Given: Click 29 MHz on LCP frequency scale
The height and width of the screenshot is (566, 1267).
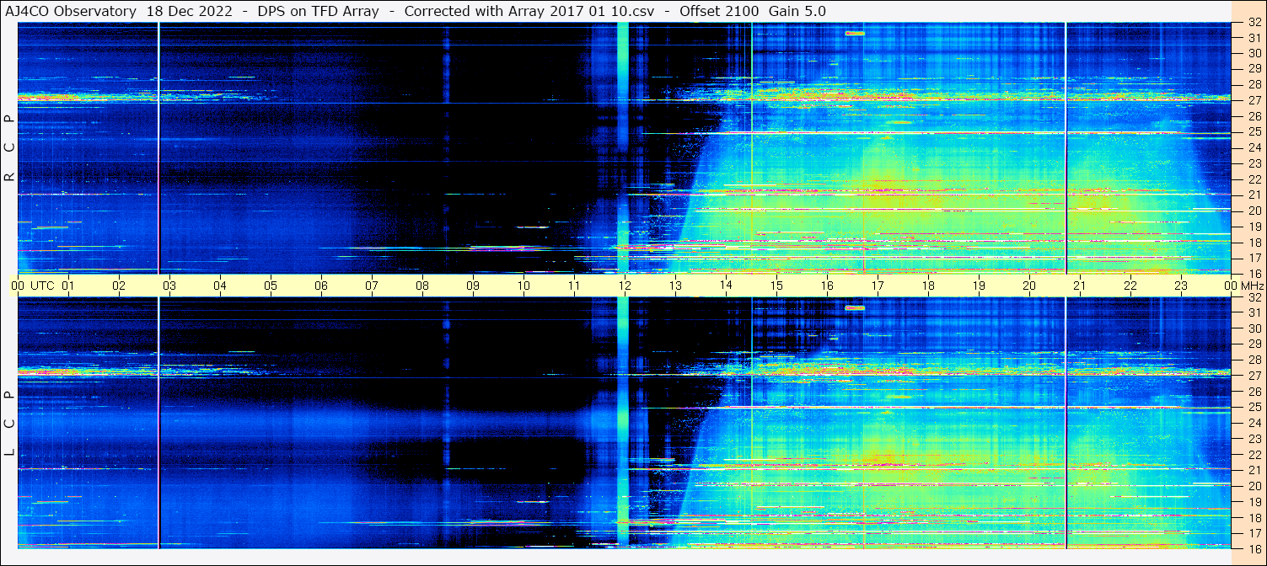Looking at the screenshot, I should click(x=1254, y=344).
